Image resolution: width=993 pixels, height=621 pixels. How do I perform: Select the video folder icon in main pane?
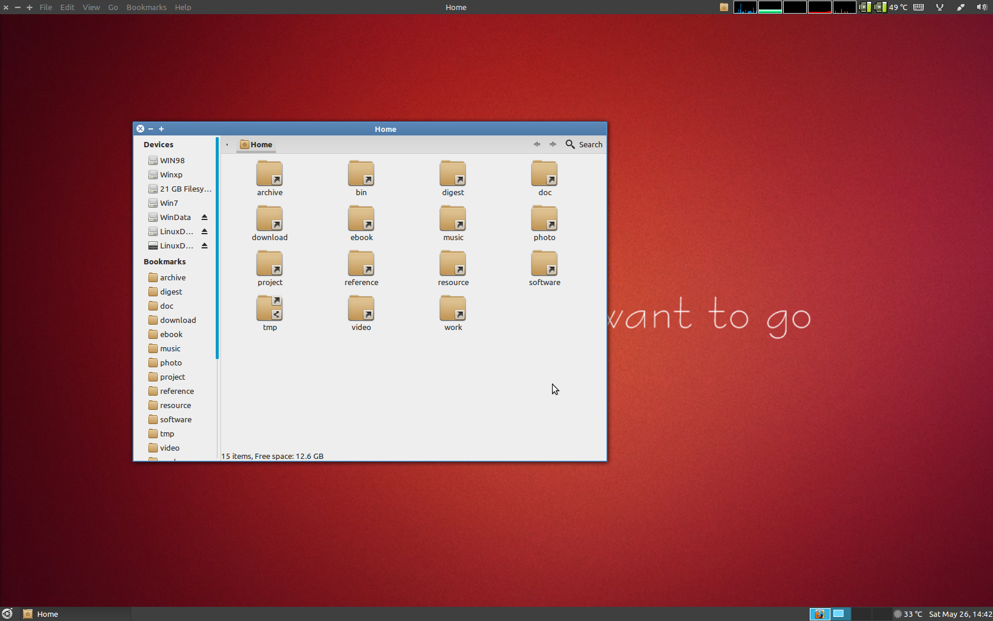[x=361, y=308]
